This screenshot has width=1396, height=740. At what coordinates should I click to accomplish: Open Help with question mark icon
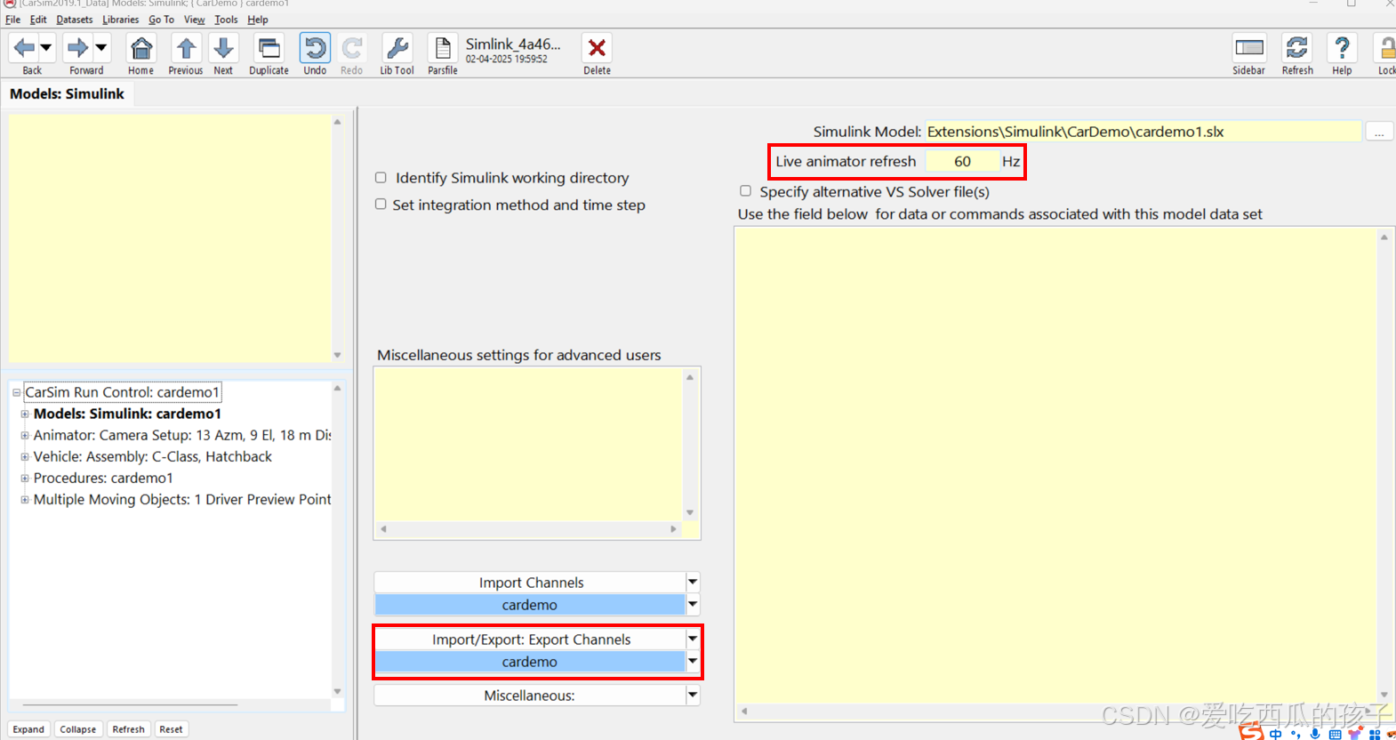[x=1342, y=48]
